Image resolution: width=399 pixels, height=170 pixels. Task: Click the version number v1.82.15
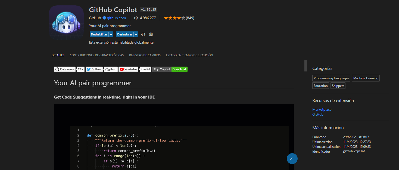[148, 9]
